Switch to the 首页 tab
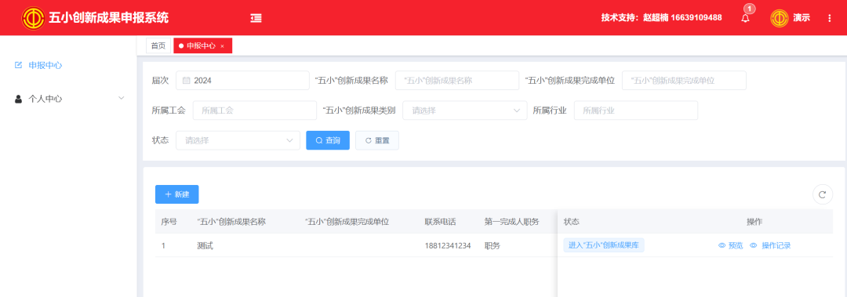This screenshot has height=297, width=847. [x=158, y=46]
